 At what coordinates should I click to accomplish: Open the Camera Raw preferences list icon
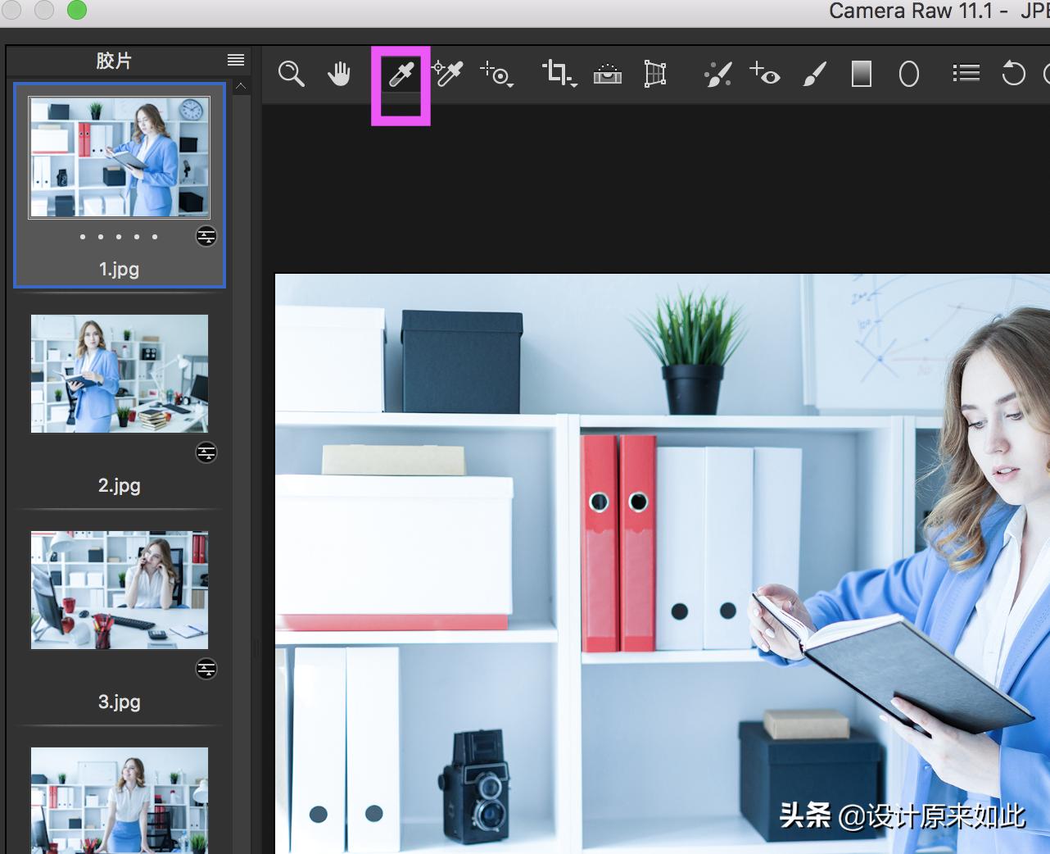coord(966,74)
